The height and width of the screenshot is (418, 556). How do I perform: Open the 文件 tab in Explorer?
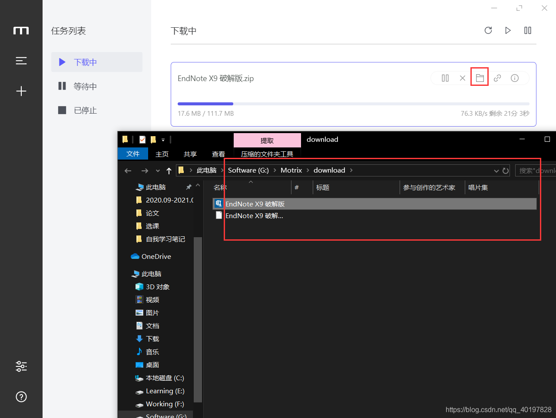coord(133,154)
